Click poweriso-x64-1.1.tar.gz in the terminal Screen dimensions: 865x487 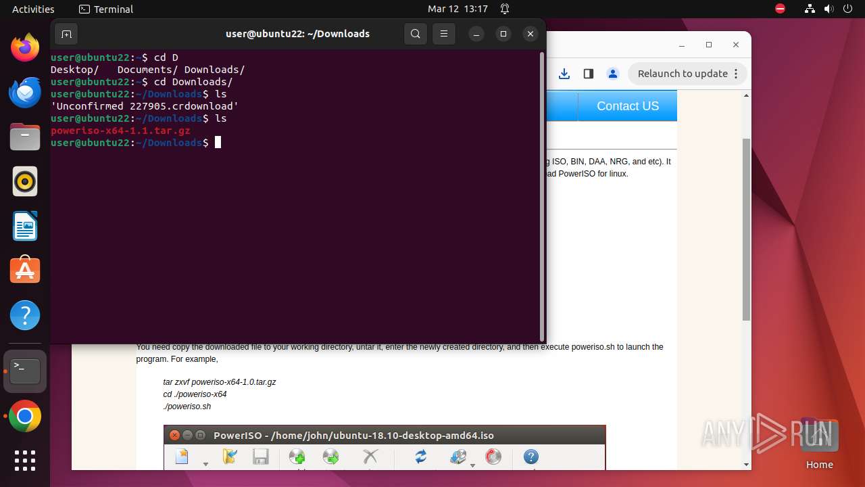(120, 131)
